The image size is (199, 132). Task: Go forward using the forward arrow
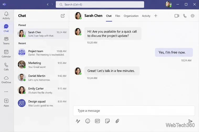click(52, 4)
